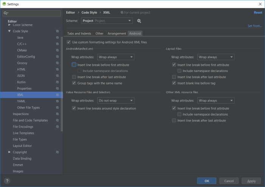Click project-level icon beside EditorConfig

(58, 56)
